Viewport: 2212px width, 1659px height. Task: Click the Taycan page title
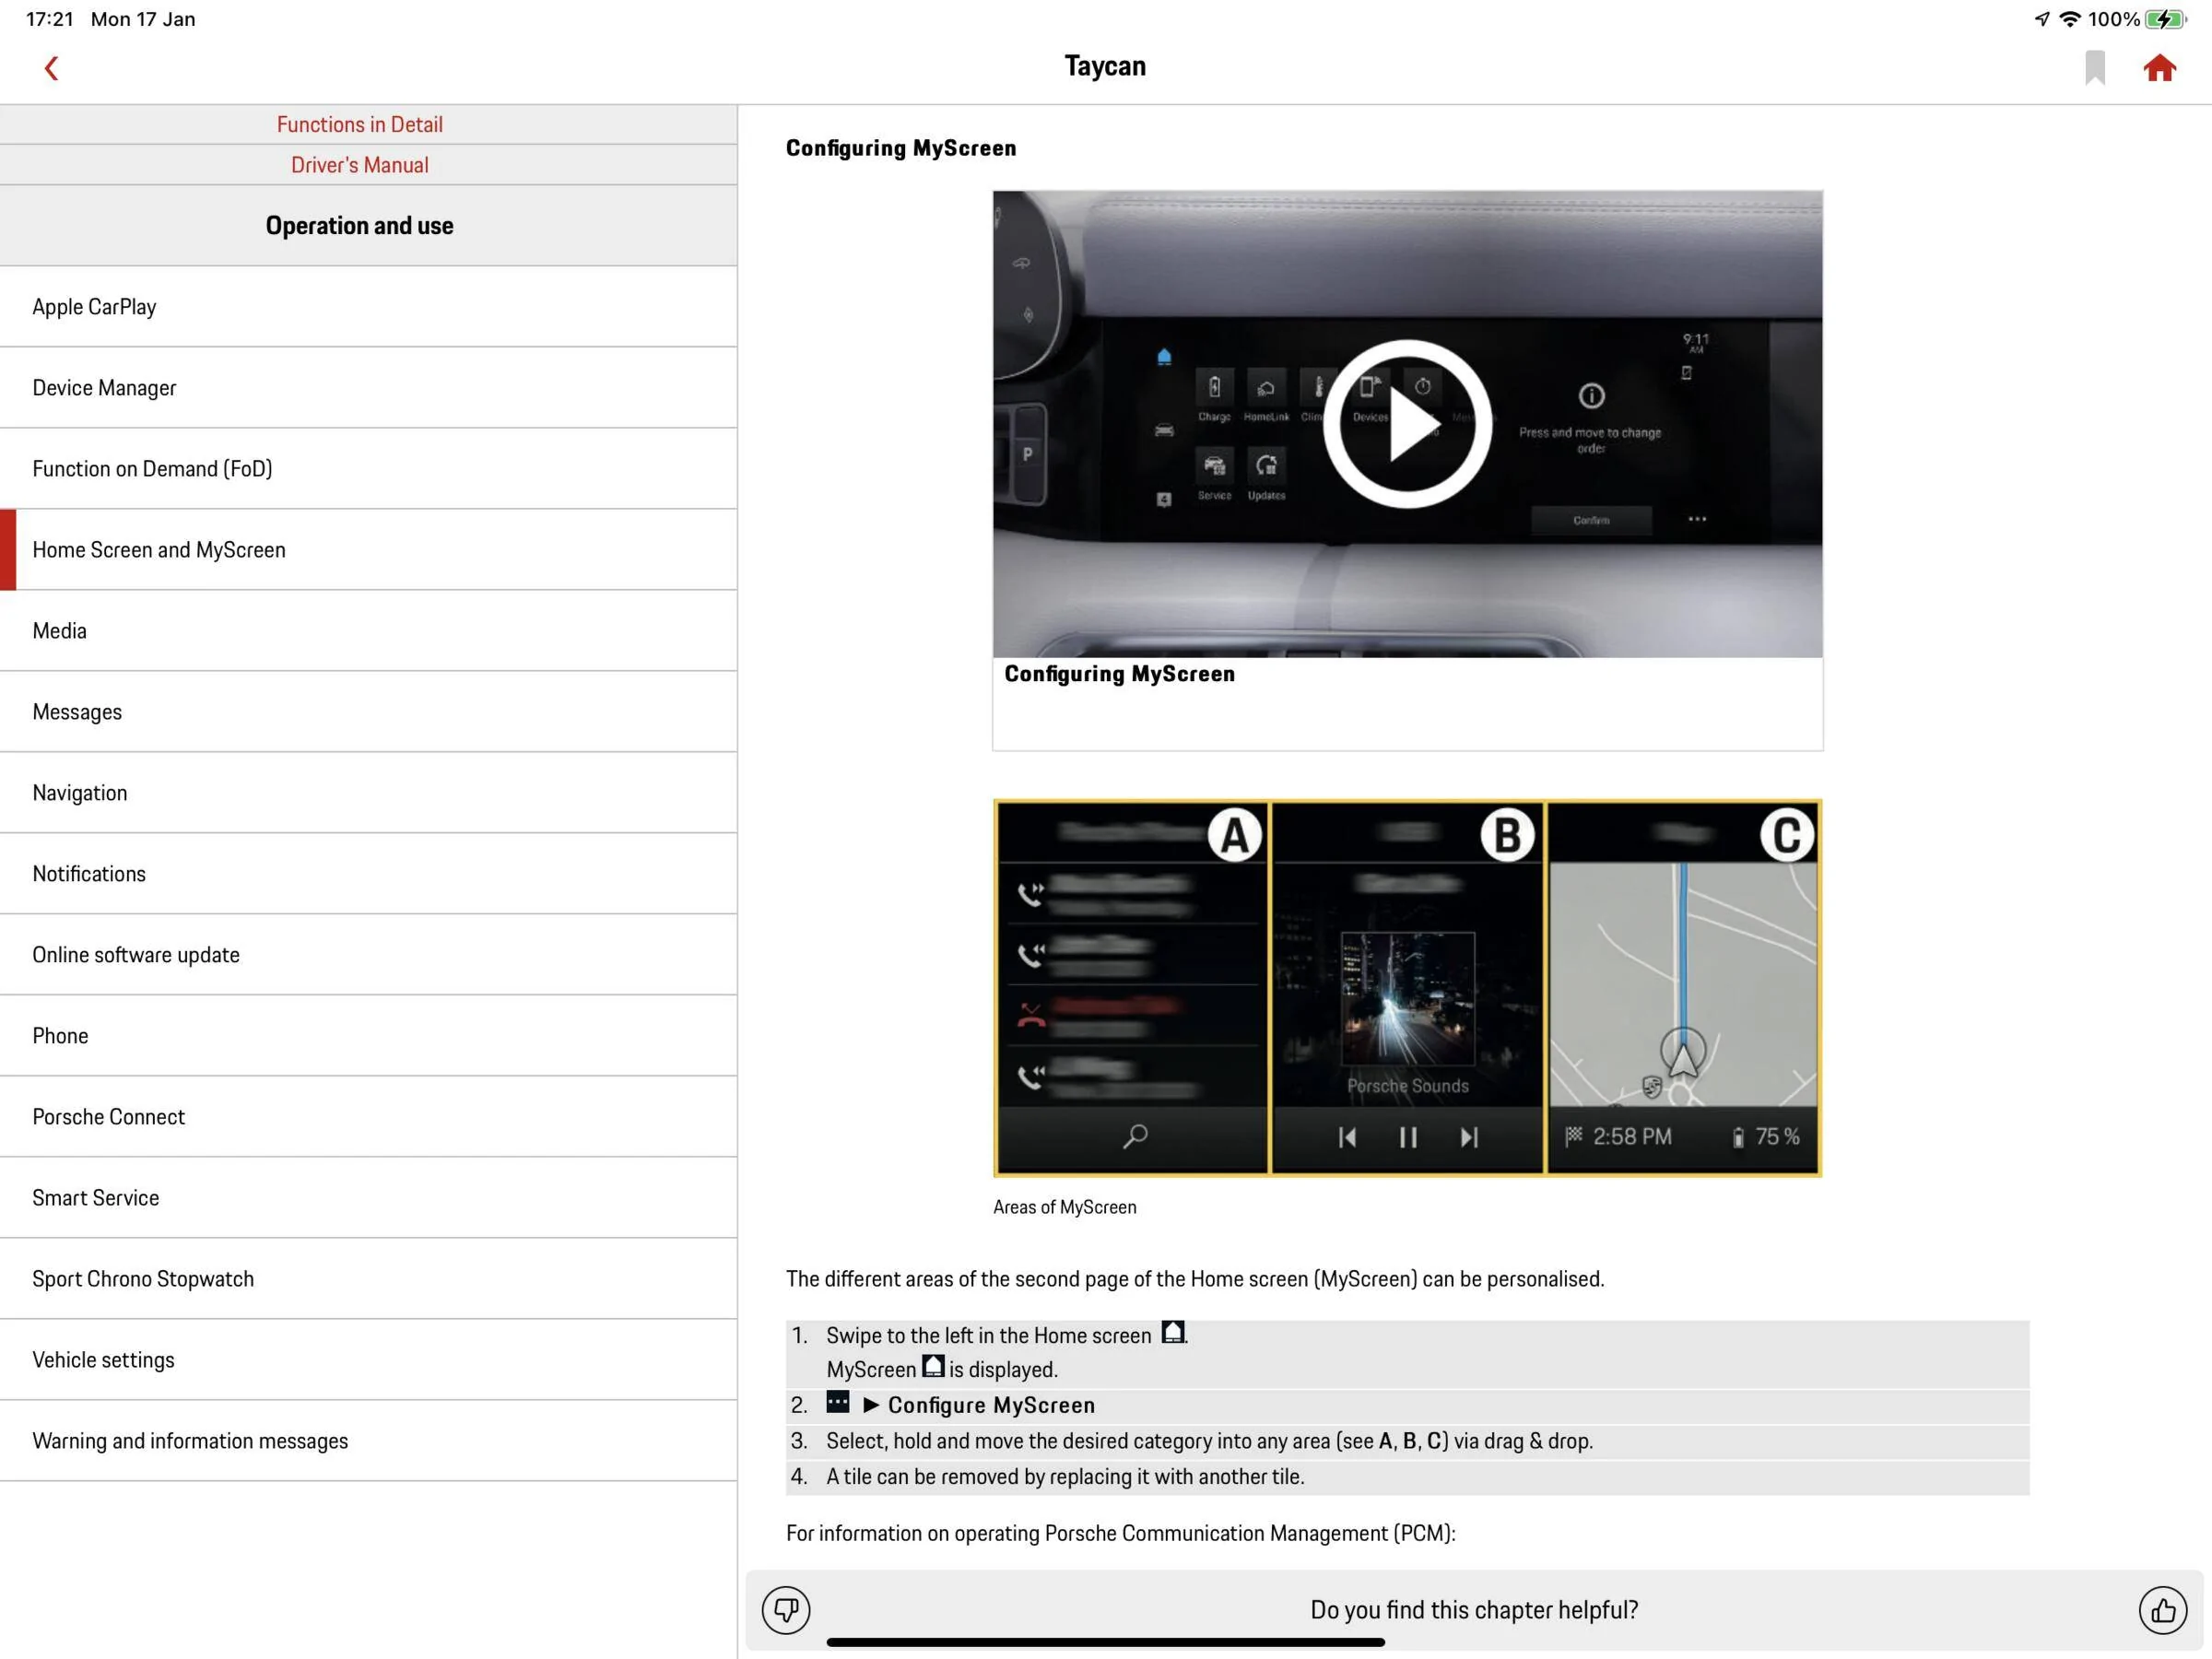pyautogui.click(x=1105, y=66)
